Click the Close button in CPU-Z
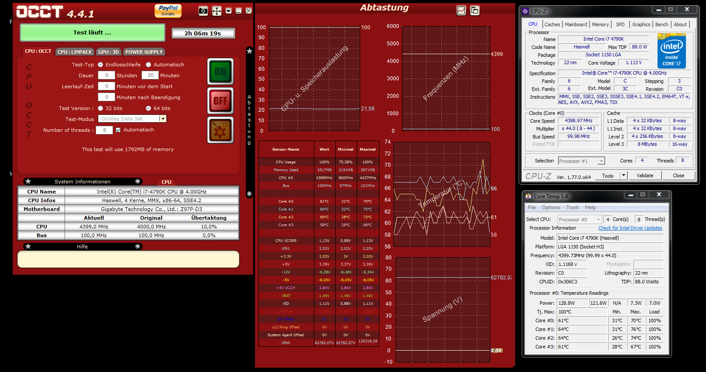 pyautogui.click(x=678, y=176)
